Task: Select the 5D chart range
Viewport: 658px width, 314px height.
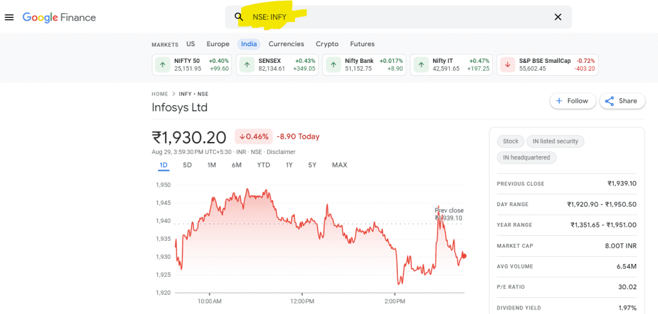Action: pos(187,165)
